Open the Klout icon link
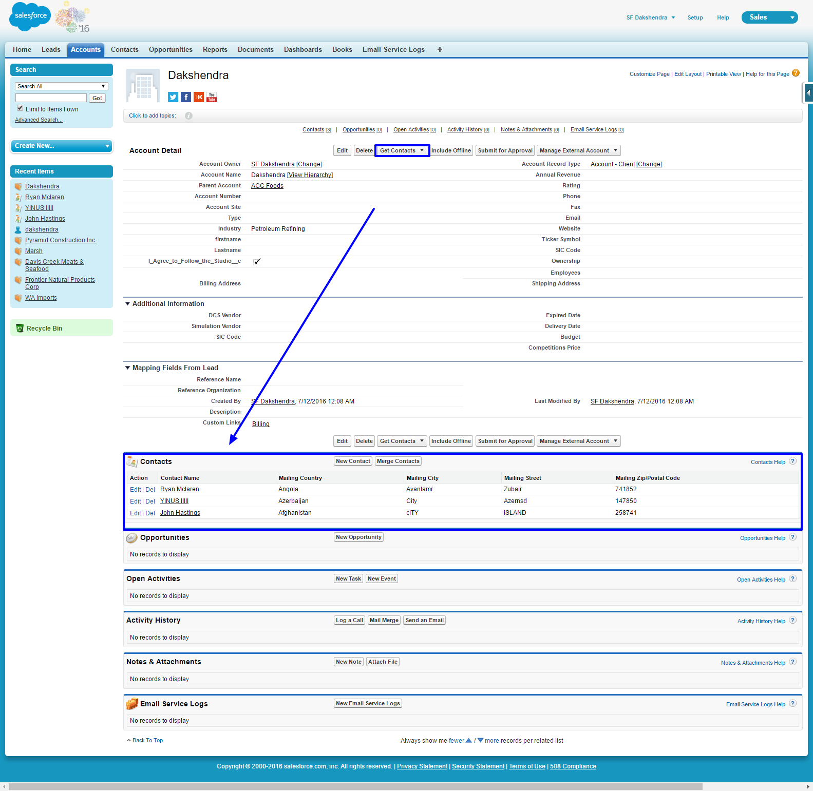Image resolution: width=813 pixels, height=791 pixels. [199, 97]
